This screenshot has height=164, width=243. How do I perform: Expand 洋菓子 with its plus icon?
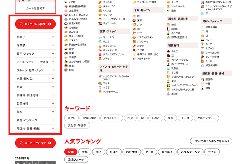click(53, 45)
